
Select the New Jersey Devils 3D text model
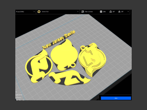click(59, 39)
